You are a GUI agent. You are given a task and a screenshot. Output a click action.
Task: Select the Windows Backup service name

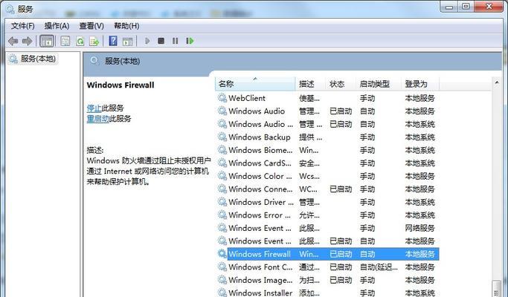[259, 137]
